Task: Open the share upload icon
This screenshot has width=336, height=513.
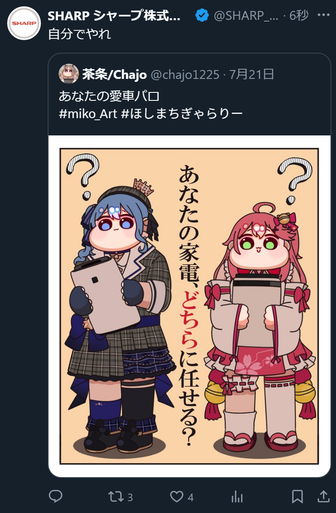Action: click(323, 497)
